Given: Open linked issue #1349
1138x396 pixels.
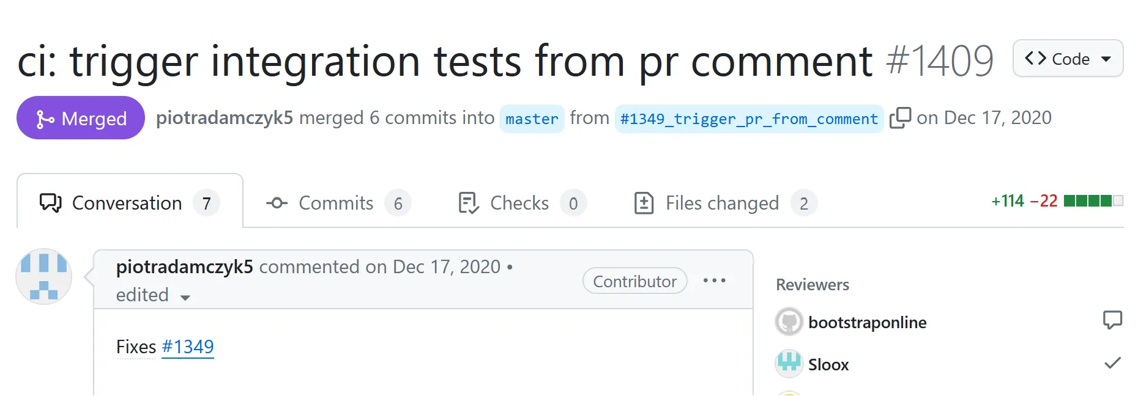Looking at the screenshot, I should click(188, 347).
